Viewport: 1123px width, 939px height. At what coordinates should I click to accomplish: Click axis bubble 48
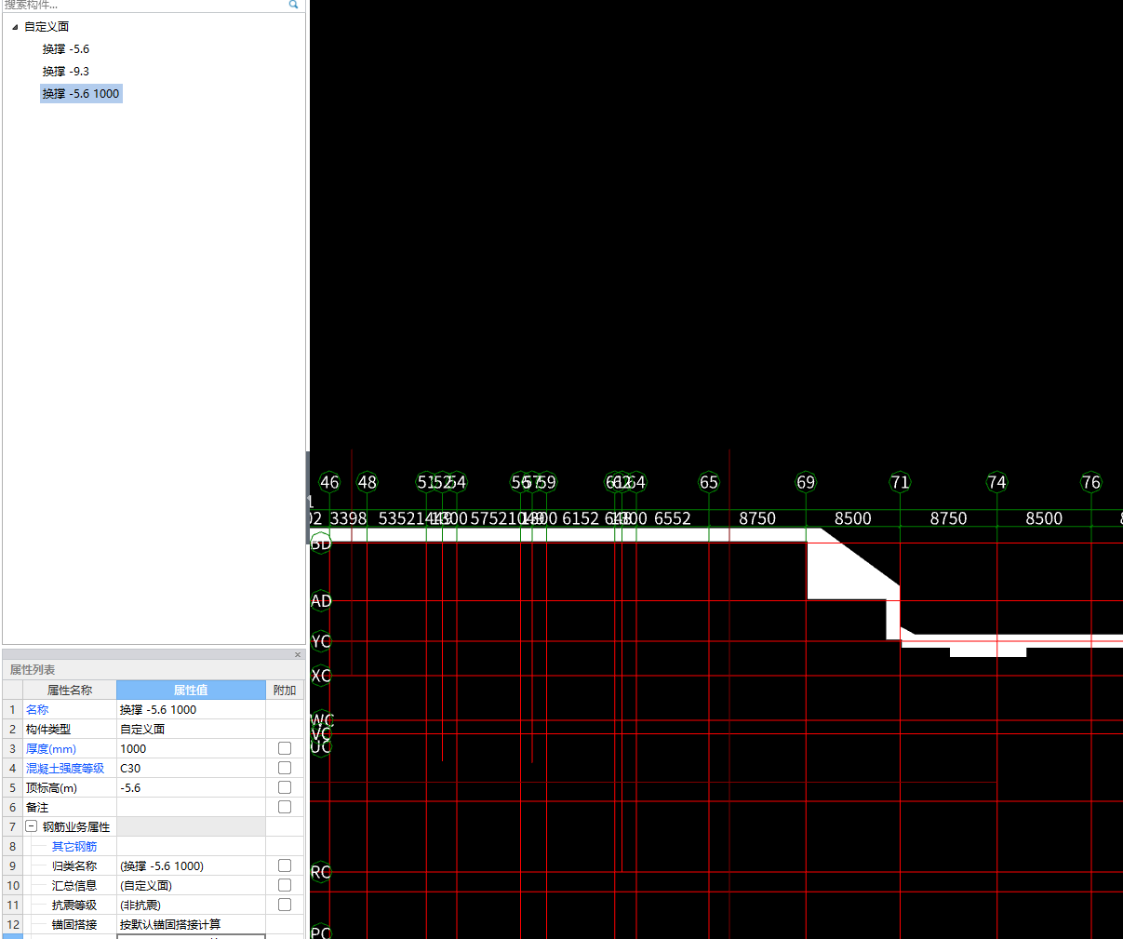click(x=368, y=482)
